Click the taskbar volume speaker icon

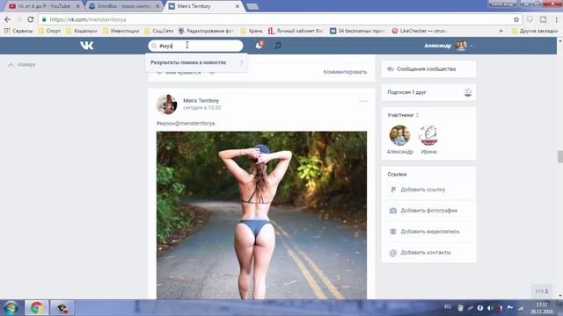pyautogui.click(x=490, y=308)
